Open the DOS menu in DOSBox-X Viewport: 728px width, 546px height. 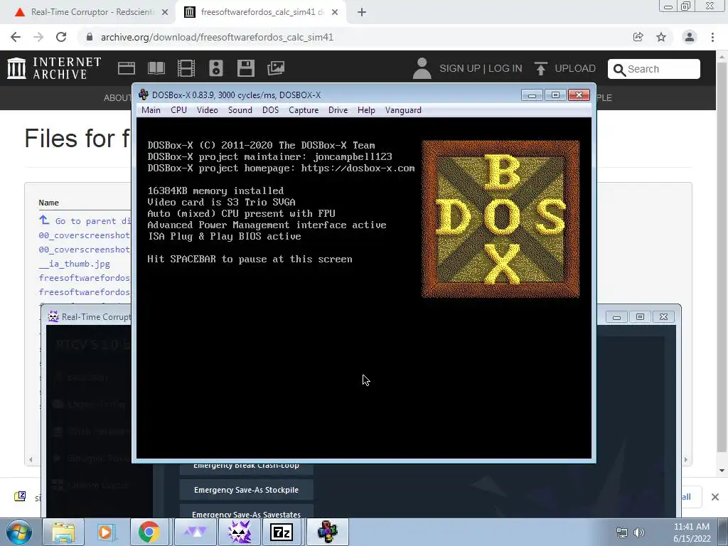(x=270, y=110)
